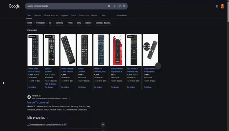This screenshot has width=229, height=131.
Task: Click the 70 € de descuento offer link
Action: (x=51, y=84)
